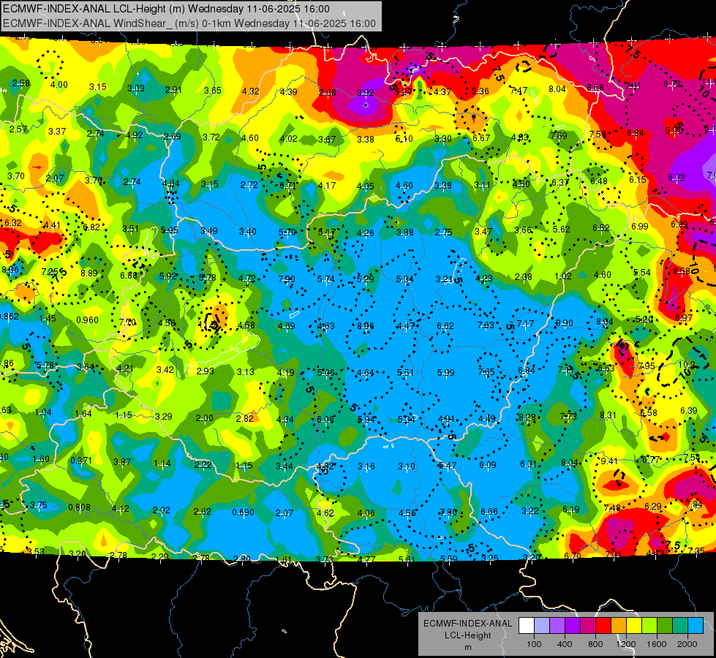Screen dimensions: 716x658
Task: Click the wind shear value '2.38'
Action: (524, 276)
